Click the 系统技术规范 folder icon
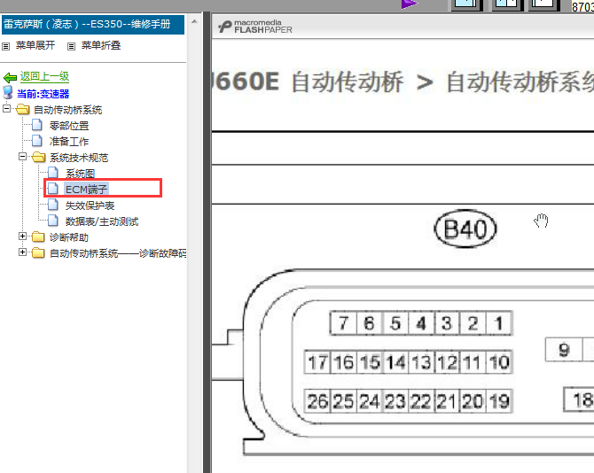The image size is (594, 473). [39, 157]
